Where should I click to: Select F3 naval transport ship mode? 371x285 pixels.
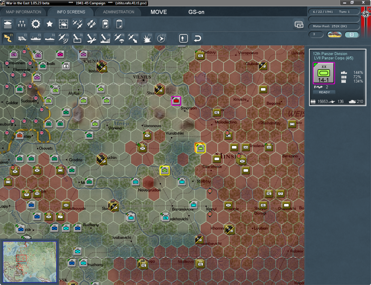click(36, 38)
